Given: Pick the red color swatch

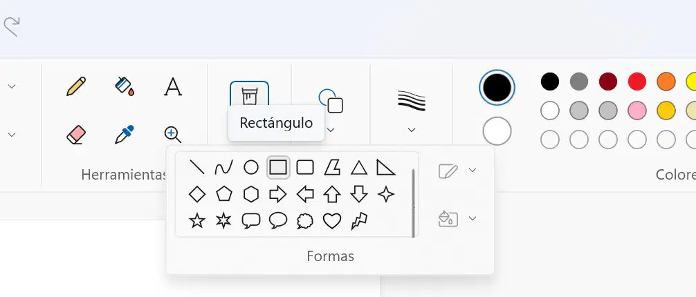Looking at the screenshot, I should coord(637,82).
